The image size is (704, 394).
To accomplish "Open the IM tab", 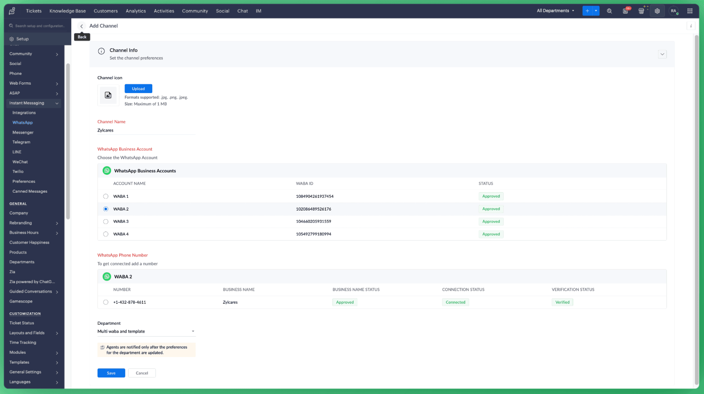I will coord(259,11).
